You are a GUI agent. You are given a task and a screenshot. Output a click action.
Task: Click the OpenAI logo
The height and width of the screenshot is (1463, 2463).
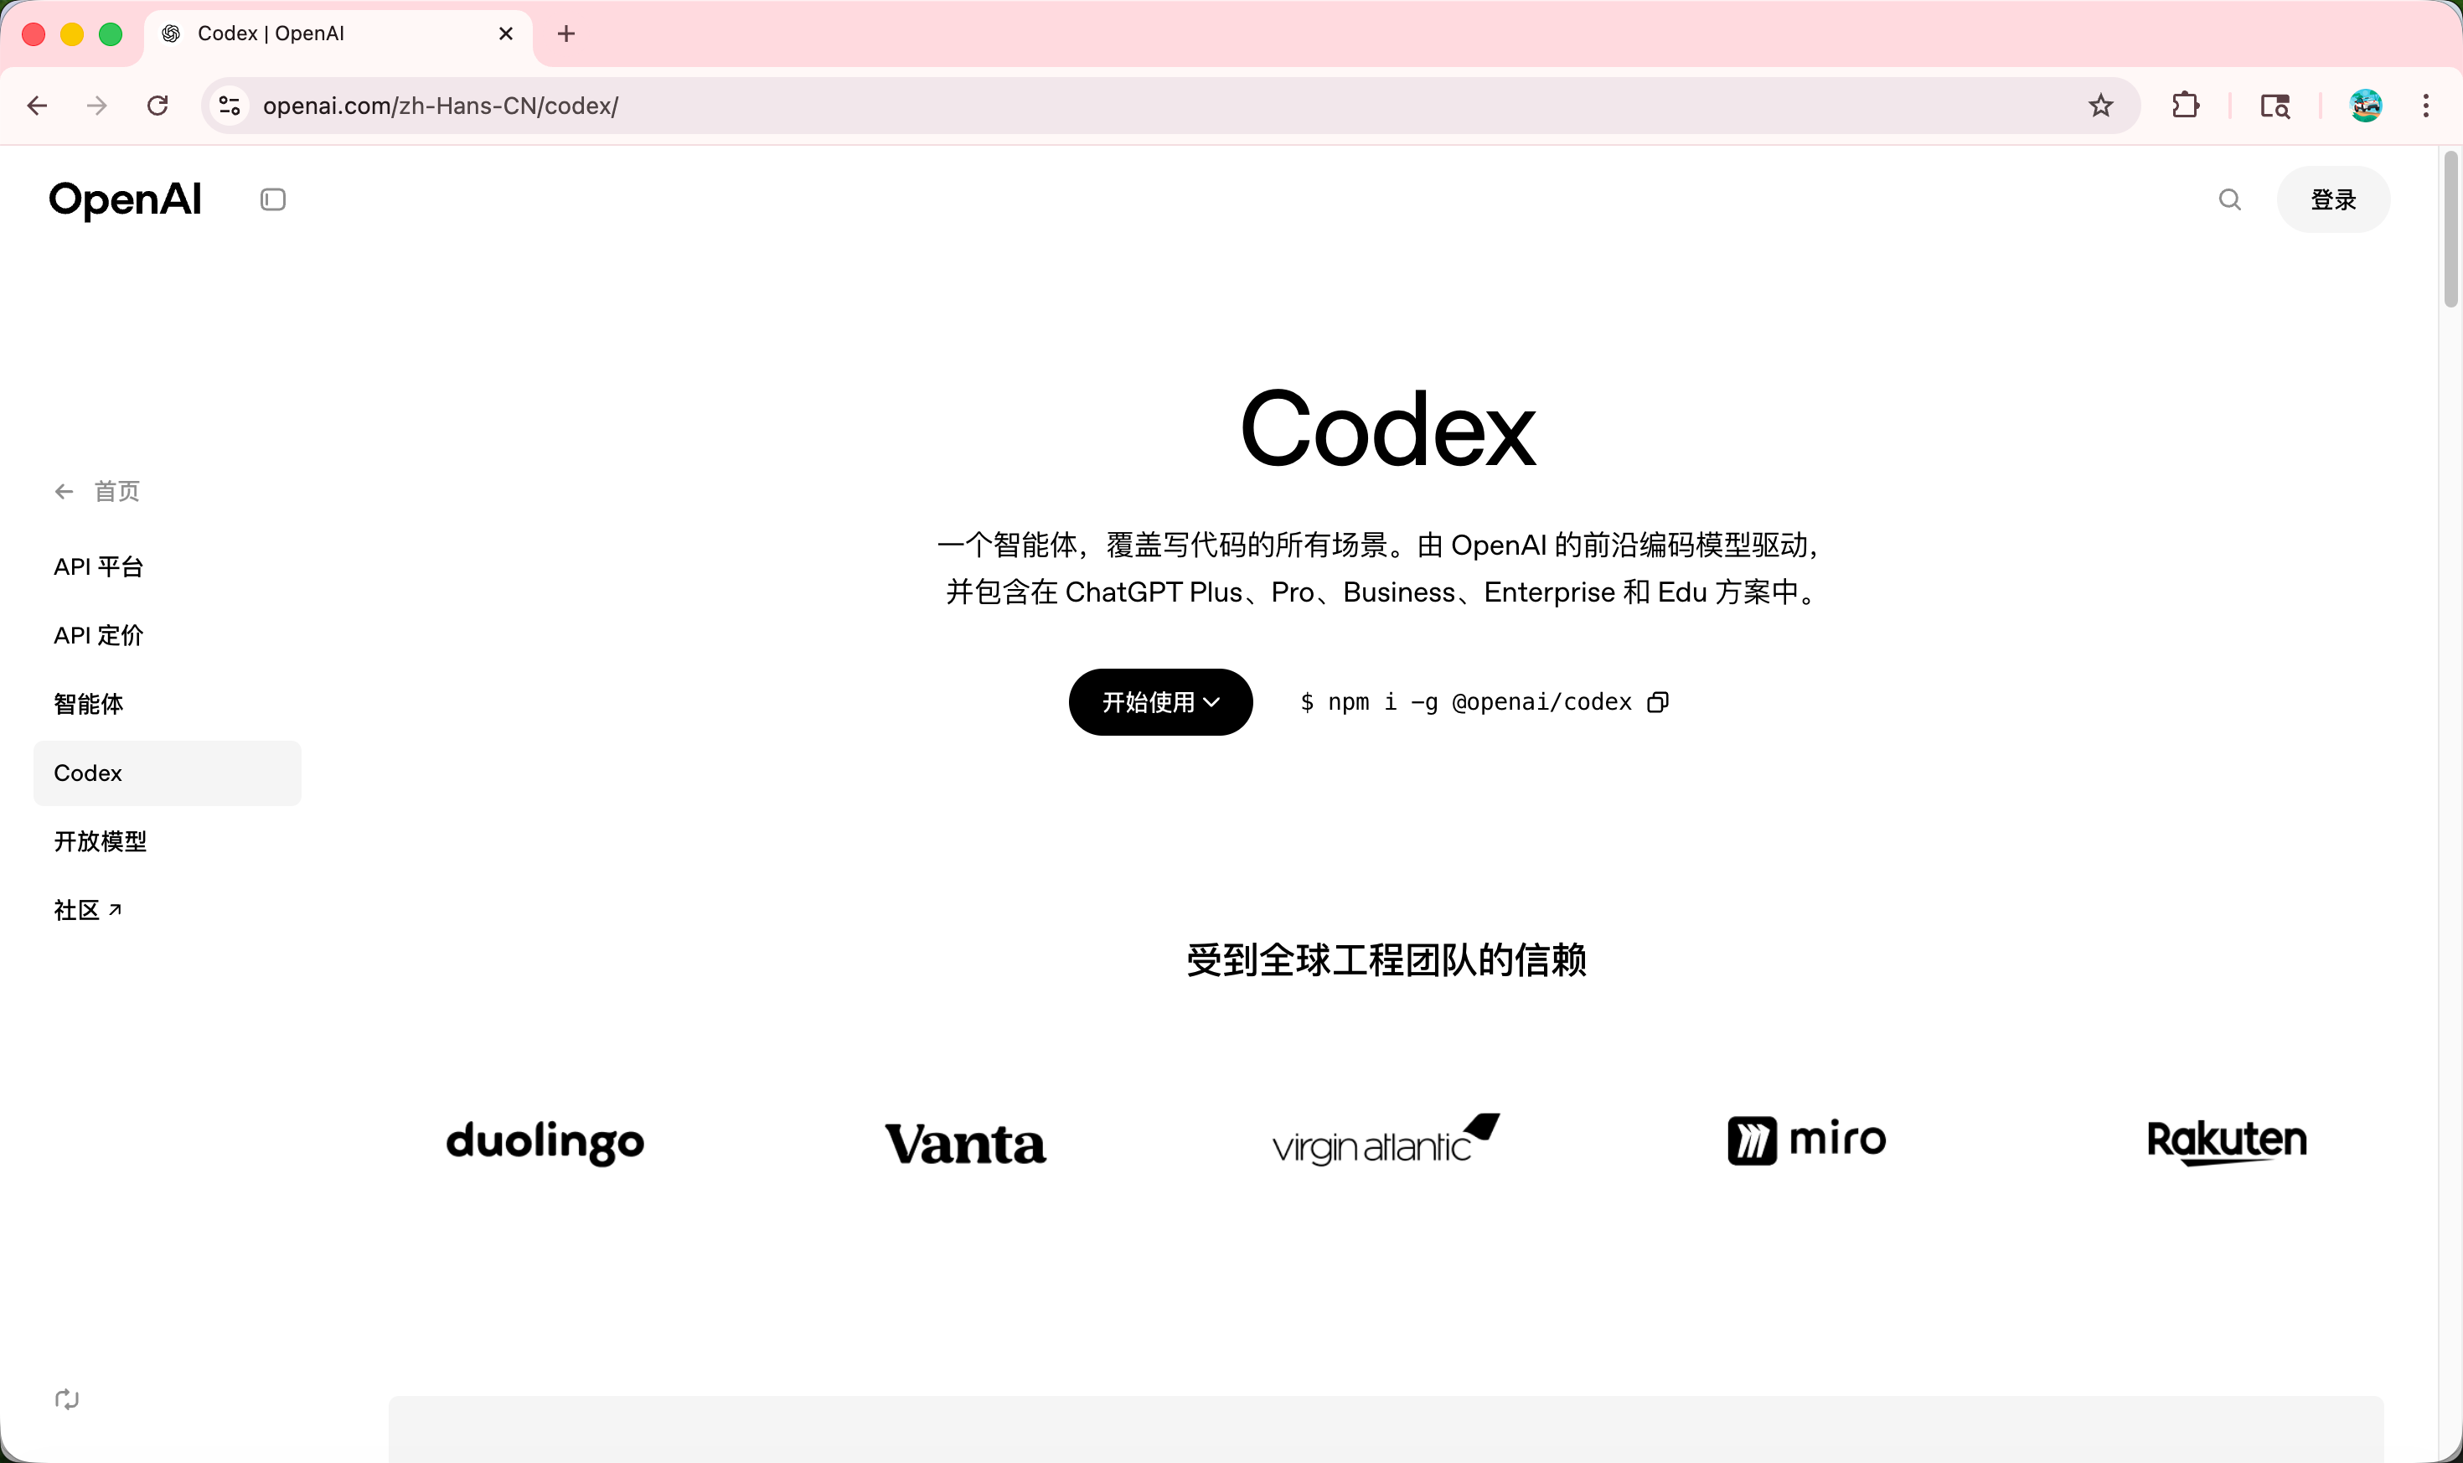pos(125,200)
